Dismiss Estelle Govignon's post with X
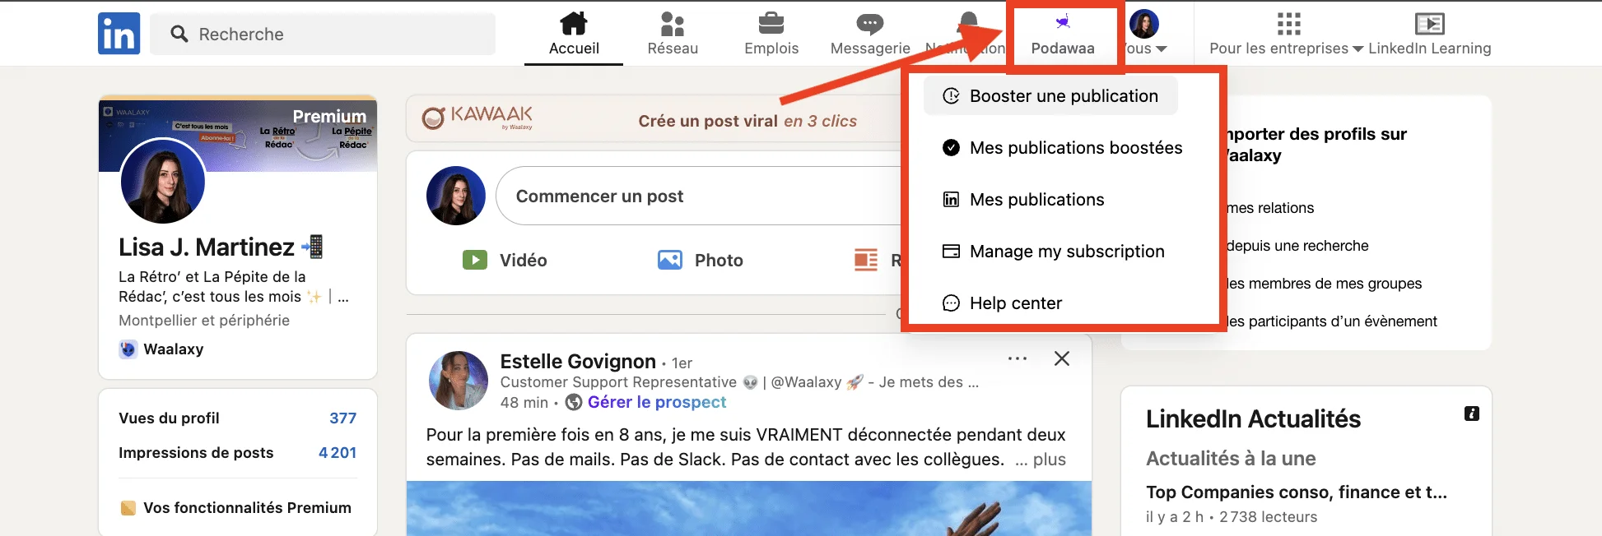The height and width of the screenshot is (536, 1602). (1062, 358)
